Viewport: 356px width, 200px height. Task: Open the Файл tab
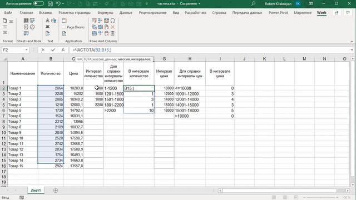tap(8, 13)
